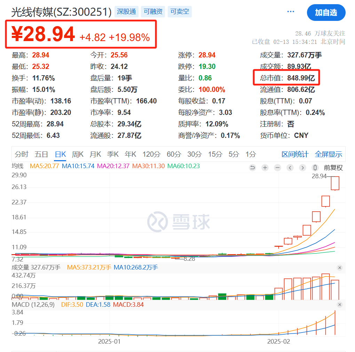Select the 年K chart tab
This screenshot has height=352, width=355.
tap(131, 154)
